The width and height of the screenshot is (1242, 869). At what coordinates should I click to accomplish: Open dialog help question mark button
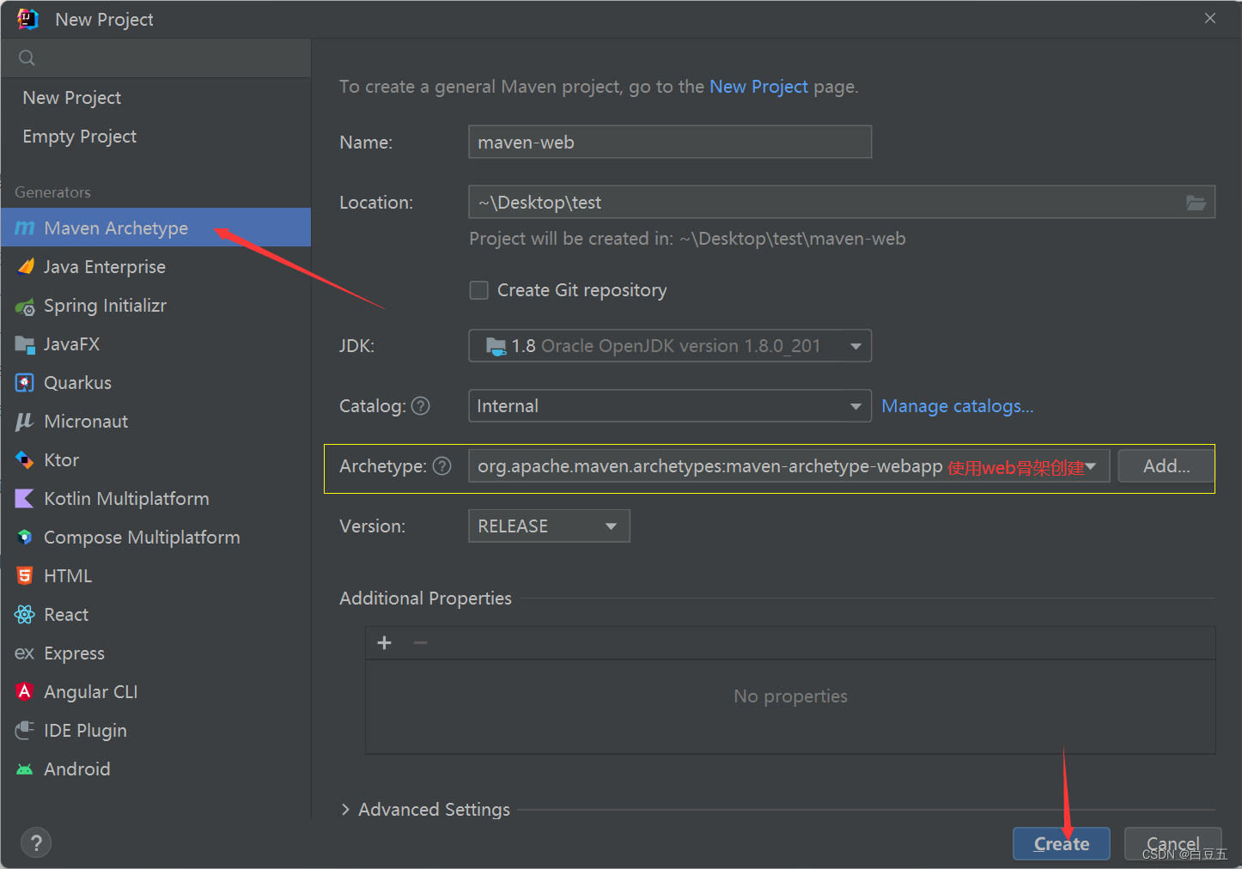[36, 843]
